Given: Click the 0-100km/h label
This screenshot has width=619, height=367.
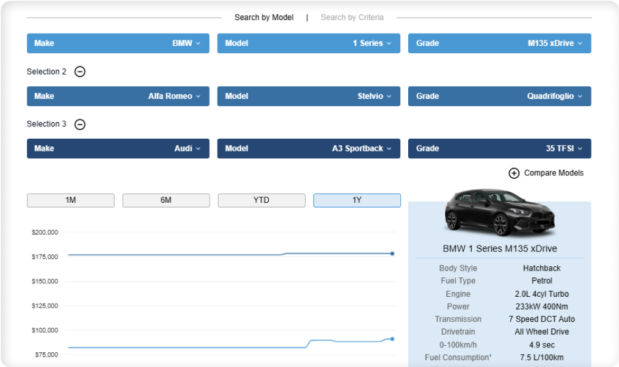Looking at the screenshot, I should click(x=458, y=345).
